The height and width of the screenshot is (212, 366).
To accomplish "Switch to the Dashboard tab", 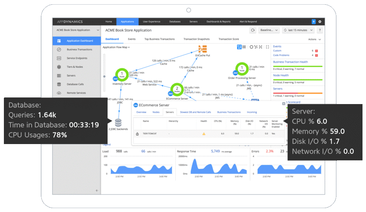I will [x=112, y=39].
